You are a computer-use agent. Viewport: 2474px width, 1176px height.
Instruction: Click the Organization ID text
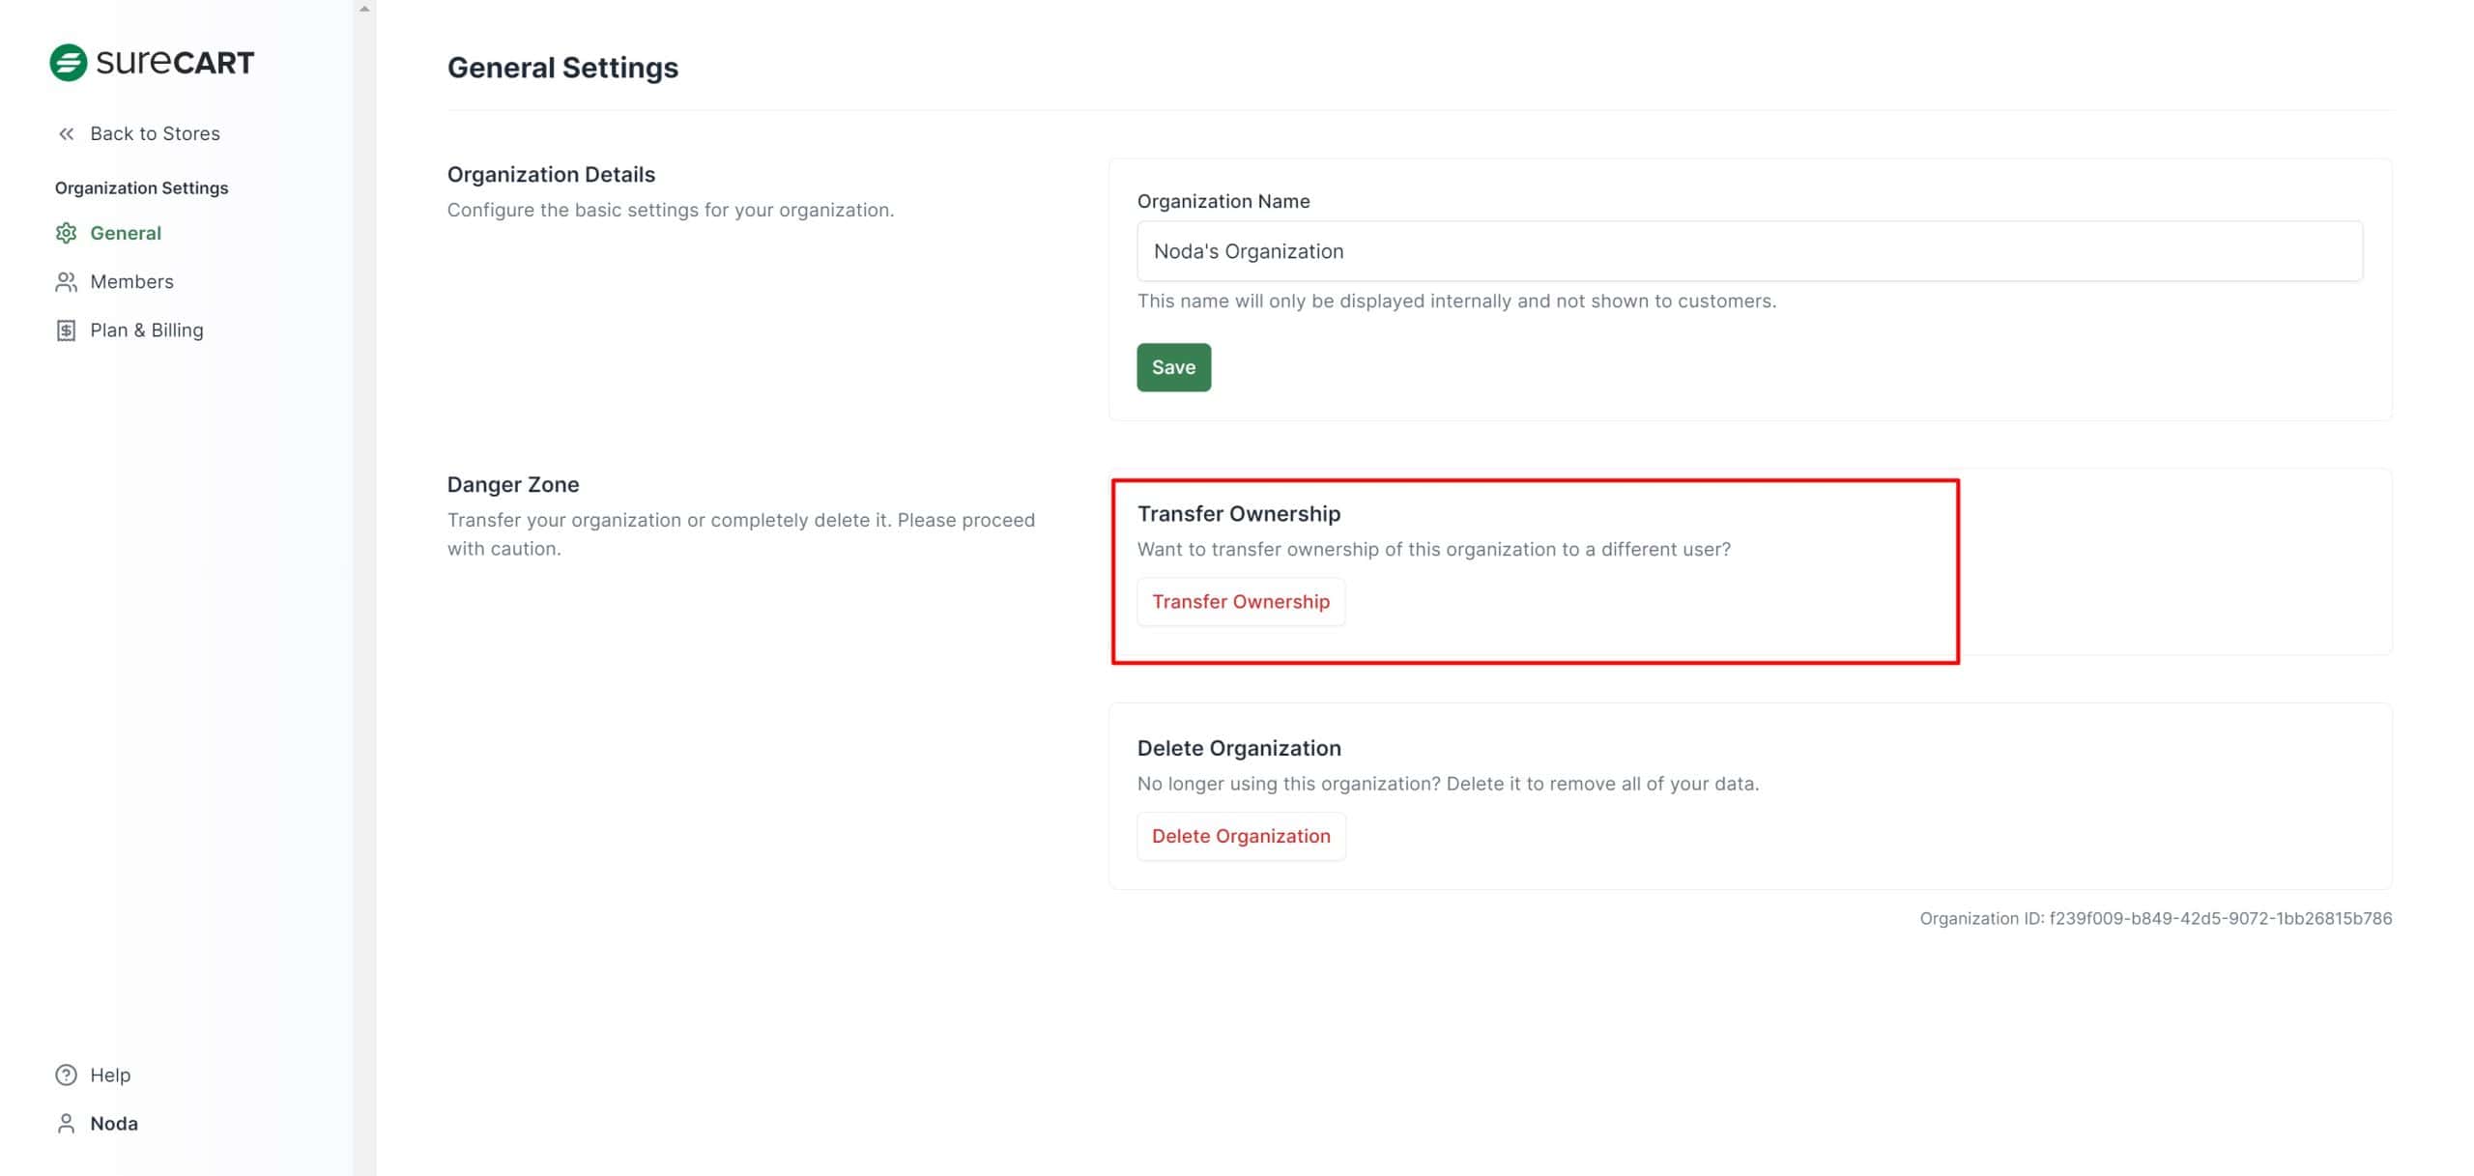tap(2155, 919)
